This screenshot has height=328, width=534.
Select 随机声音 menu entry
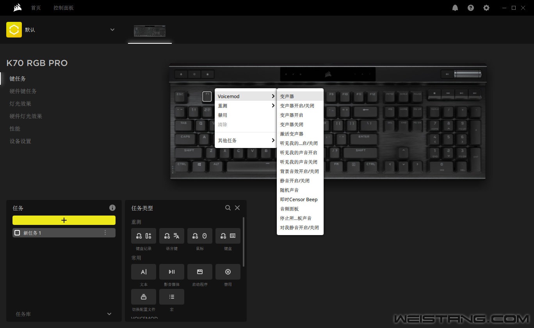click(300, 190)
